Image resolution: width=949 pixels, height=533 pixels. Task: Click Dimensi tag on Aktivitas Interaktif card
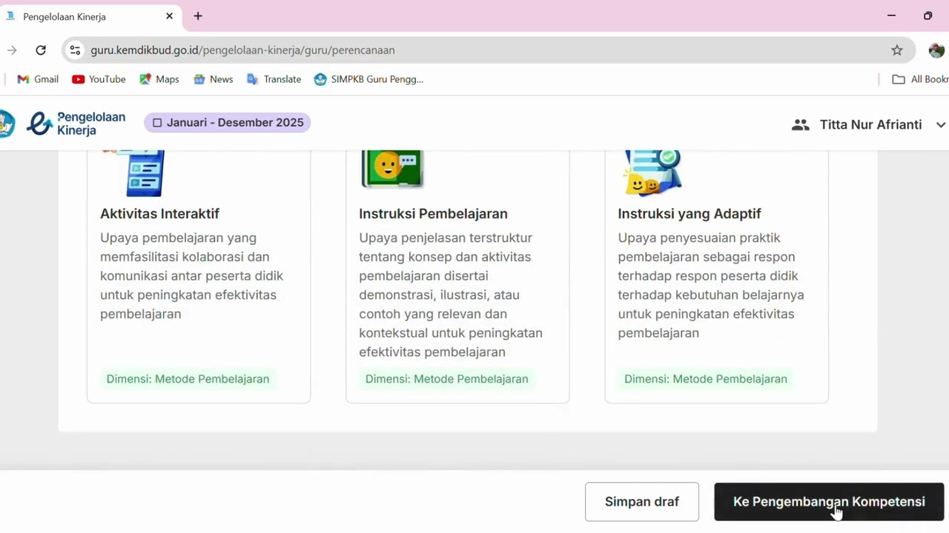click(188, 379)
